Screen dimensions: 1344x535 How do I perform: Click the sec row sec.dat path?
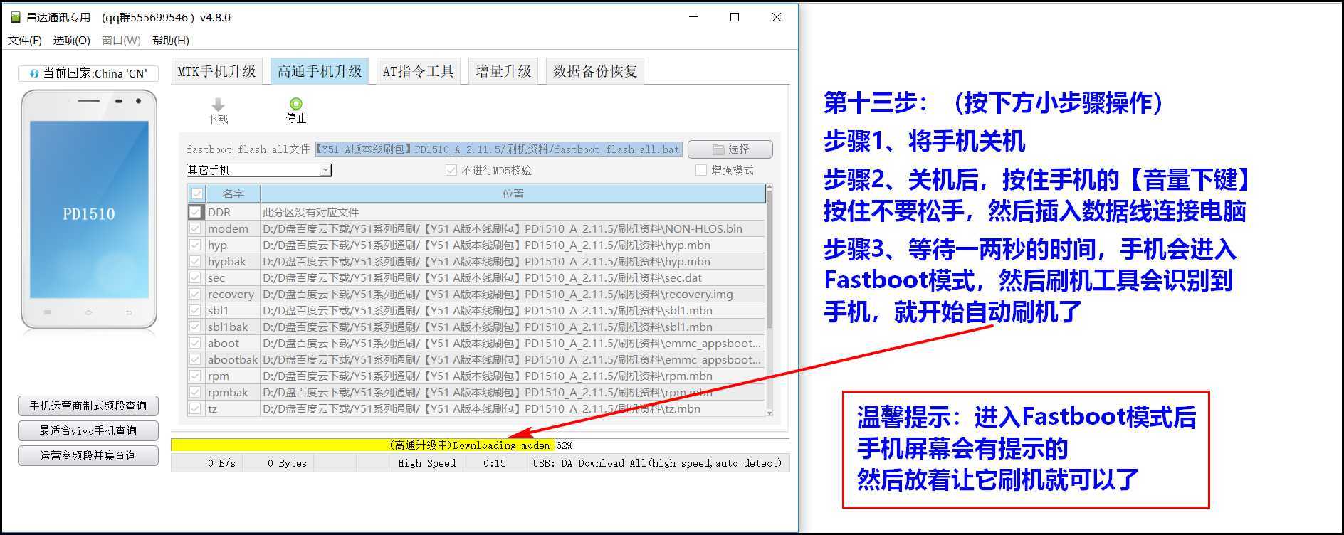pos(483,277)
